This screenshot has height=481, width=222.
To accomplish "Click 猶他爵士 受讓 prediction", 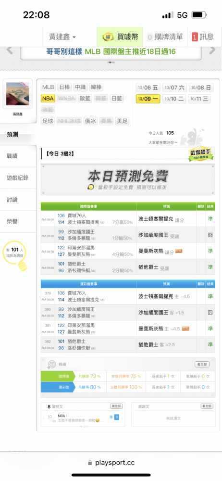I will [x=154, y=267].
